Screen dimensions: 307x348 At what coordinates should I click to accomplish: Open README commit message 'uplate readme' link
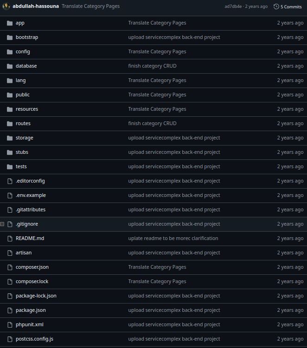173,238
